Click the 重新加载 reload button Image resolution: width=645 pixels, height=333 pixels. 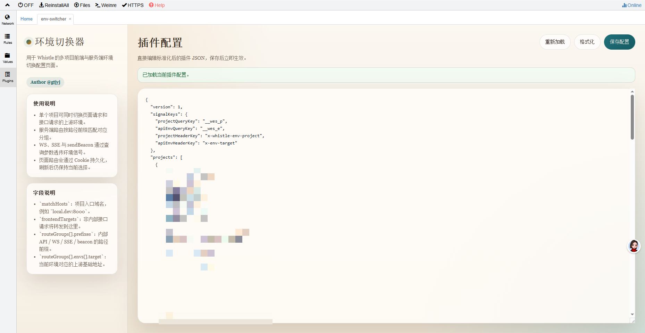pyautogui.click(x=555, y=42)
